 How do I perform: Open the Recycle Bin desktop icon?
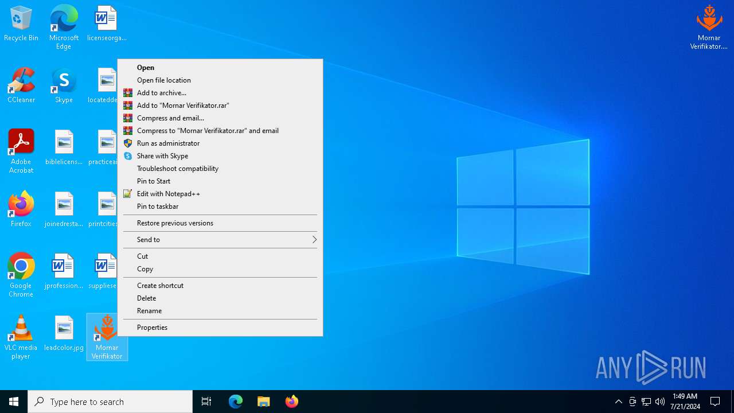coord(21,24)
